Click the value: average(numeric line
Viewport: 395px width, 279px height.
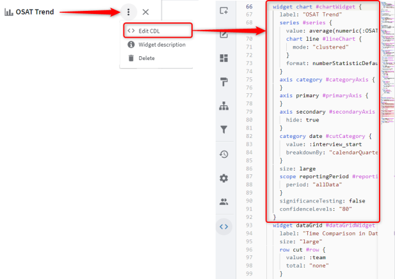(x=332, y=31)
